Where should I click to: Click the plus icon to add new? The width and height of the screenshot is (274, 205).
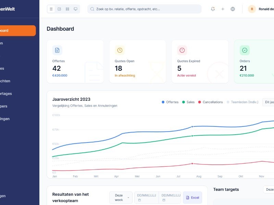[x=223, y=9]
